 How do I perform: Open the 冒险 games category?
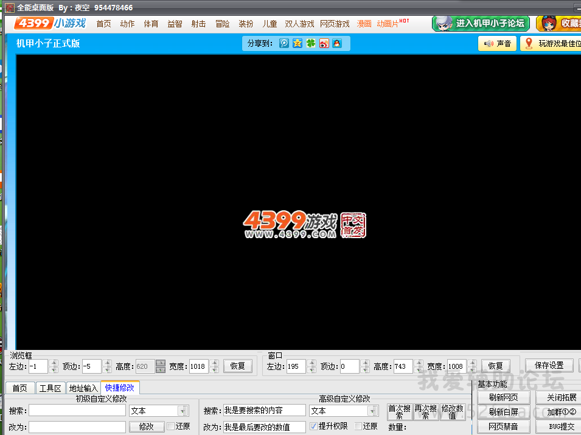pyautogui.click(x=222, y=24)
